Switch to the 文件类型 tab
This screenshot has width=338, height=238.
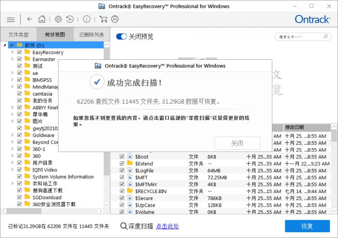[18, 34]
